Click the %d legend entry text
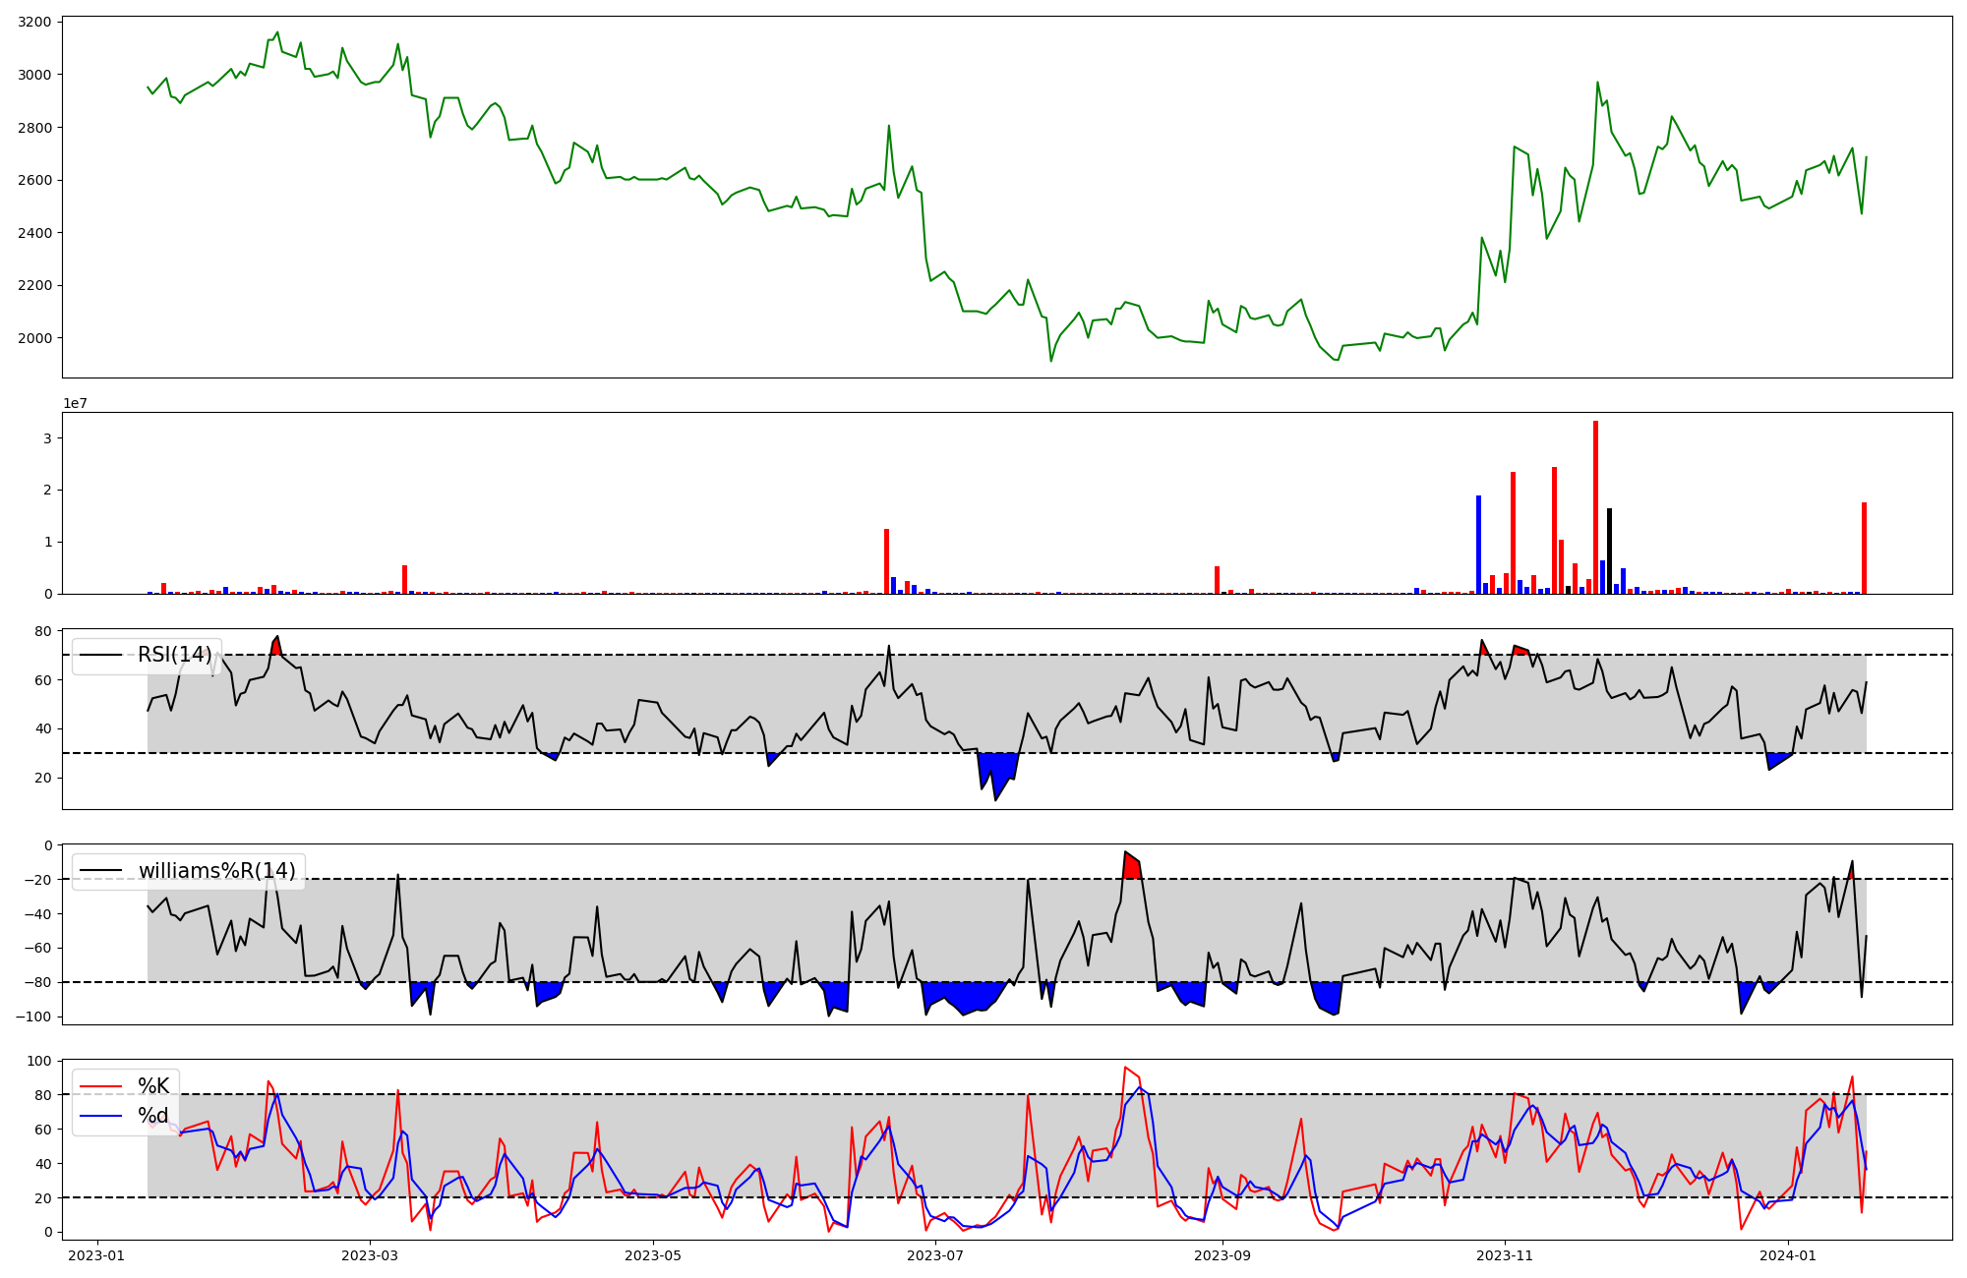Image resolution: width=1967 pixels, height=1278 pixels. (x=153, y=1116)
